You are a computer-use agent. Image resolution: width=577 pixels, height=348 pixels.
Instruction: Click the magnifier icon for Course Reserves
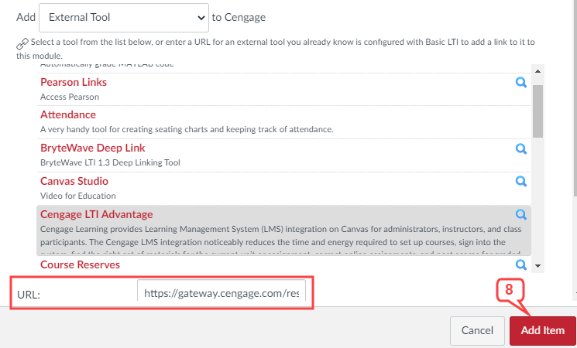tap(520, 264)
